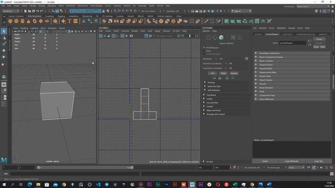Image resolution: width=335 pixels, height=188 pixels.
Task: Select the pCubeShape2 attribute tab
Action: tap(272, 34)
